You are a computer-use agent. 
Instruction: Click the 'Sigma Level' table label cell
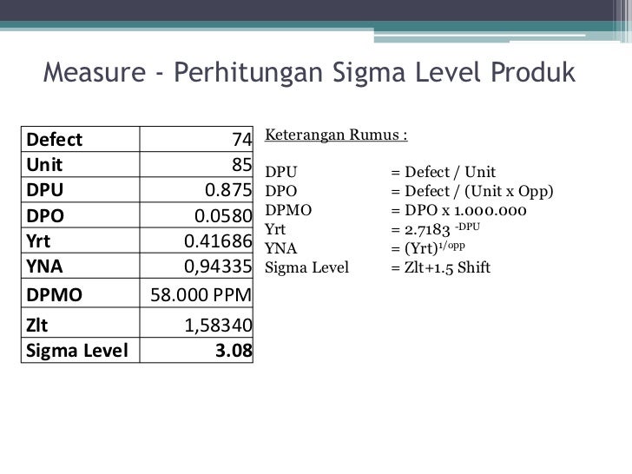[x=80, y=350]
